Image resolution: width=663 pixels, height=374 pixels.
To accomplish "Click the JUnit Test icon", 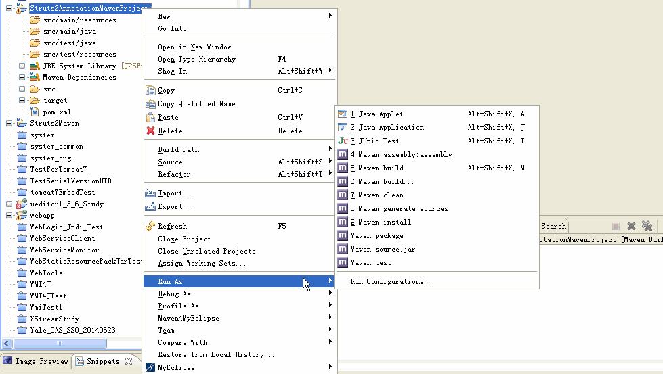I will [x=343, y=141].
